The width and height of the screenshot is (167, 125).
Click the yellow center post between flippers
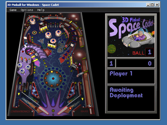pyautogui.click(x=53, y=111)
